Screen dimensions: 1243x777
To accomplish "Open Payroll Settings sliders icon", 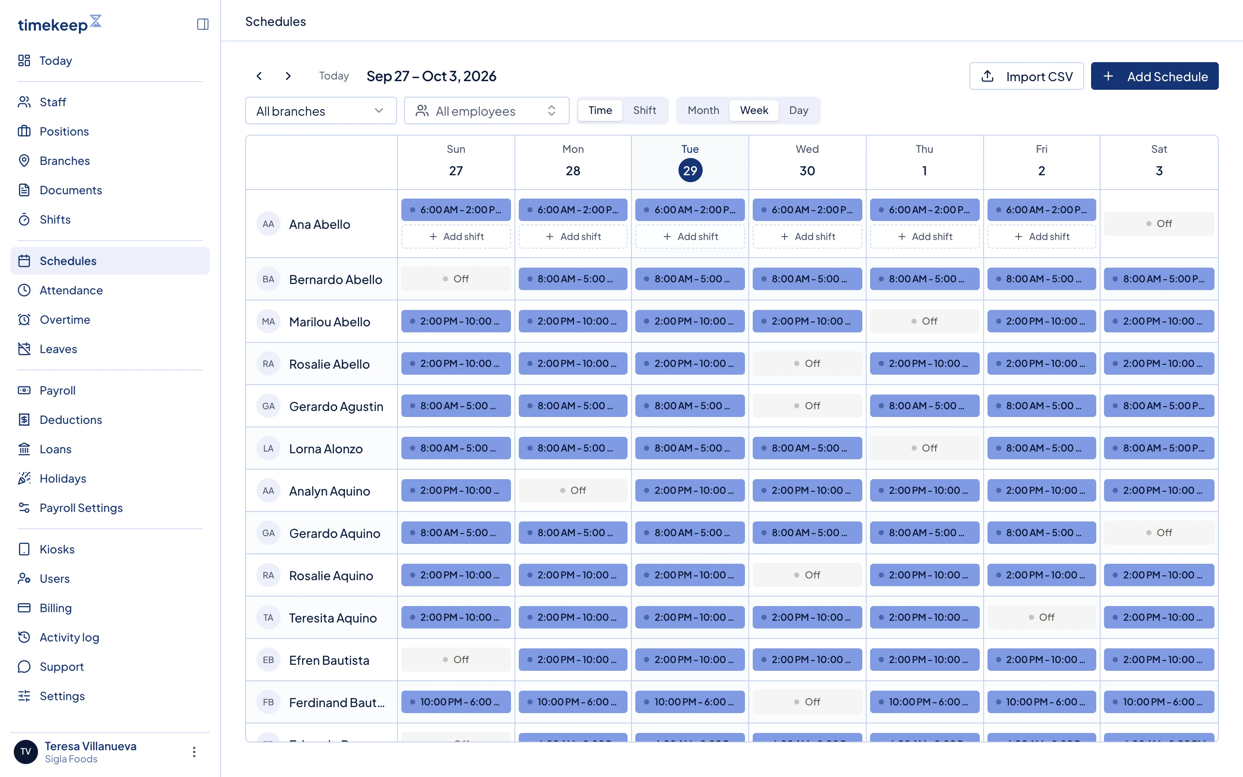I will coord(24,508).
